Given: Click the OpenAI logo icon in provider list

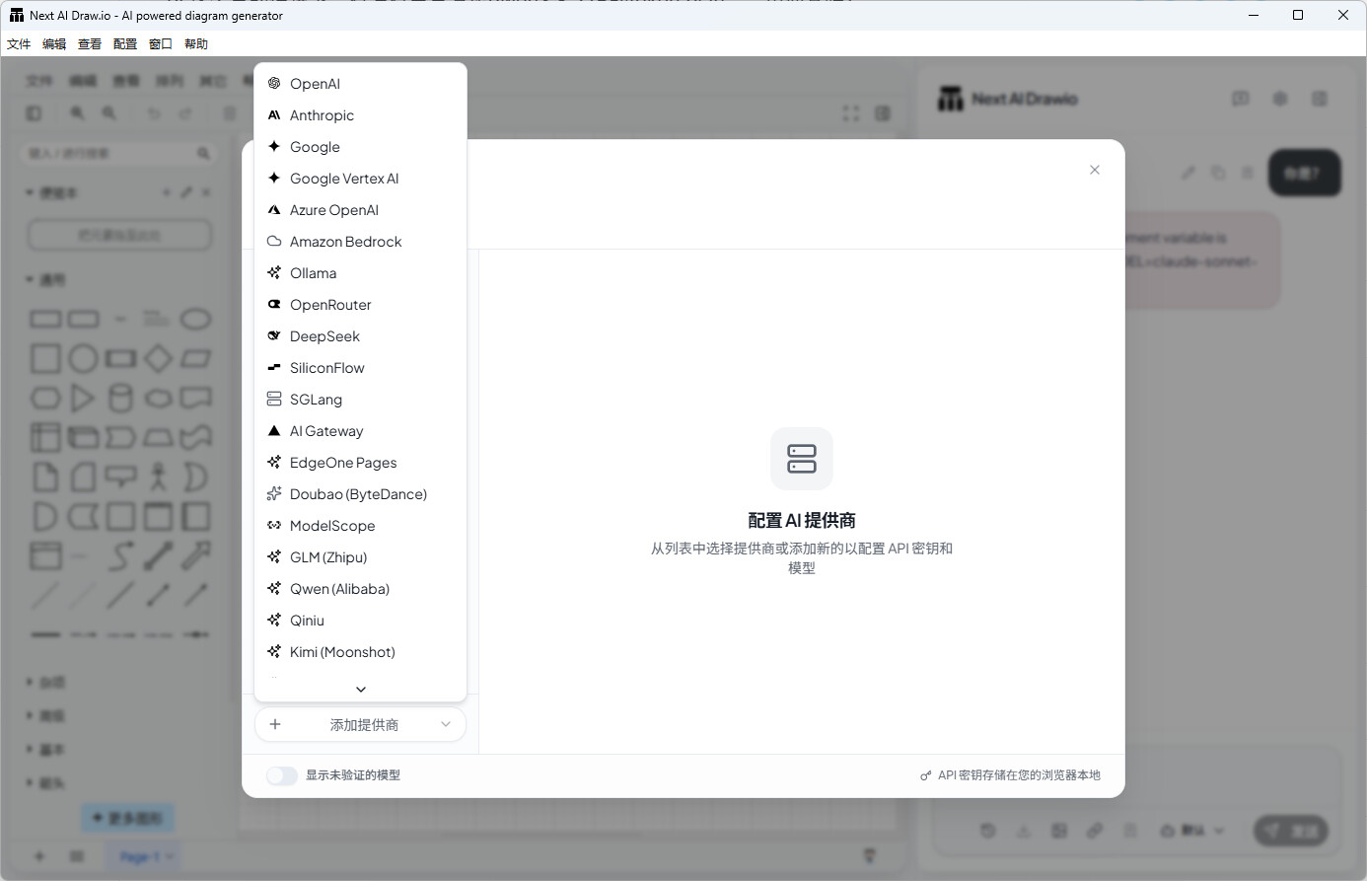Looking at the screenshot, I should coord(274,84).
